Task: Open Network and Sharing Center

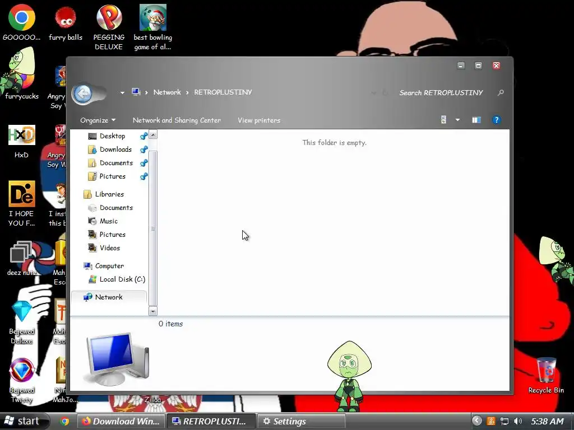Action: coord(177,120)
